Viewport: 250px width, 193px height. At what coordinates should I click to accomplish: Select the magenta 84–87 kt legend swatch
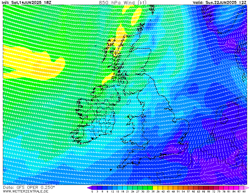pos(236,188)
